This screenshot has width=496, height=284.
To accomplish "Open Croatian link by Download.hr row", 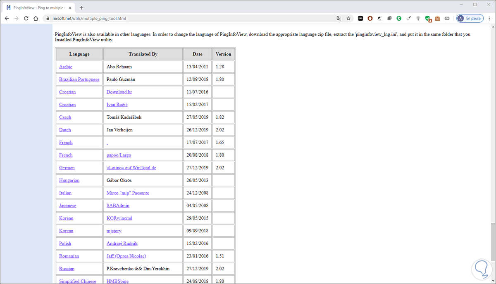I will tap(67, 92).
